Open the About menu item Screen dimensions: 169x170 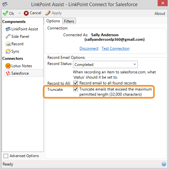[160, 14]
